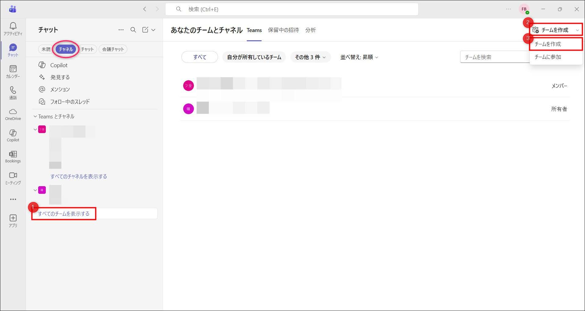Viewport: 585px width, 311px height.
Task: Open the 通話 calls icon
Action: [x=13, y=90]
